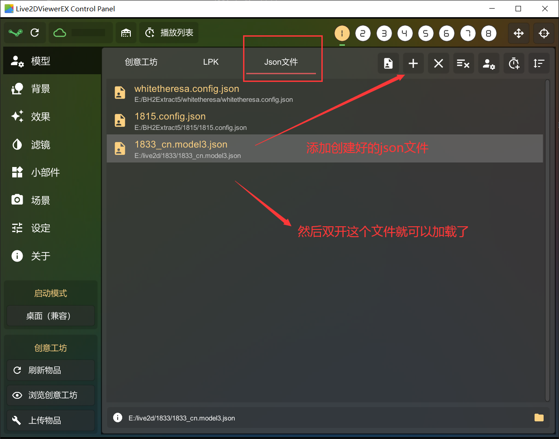Select model slot 2
Viewport: 559px width, 439px height.
pos(363,33)
